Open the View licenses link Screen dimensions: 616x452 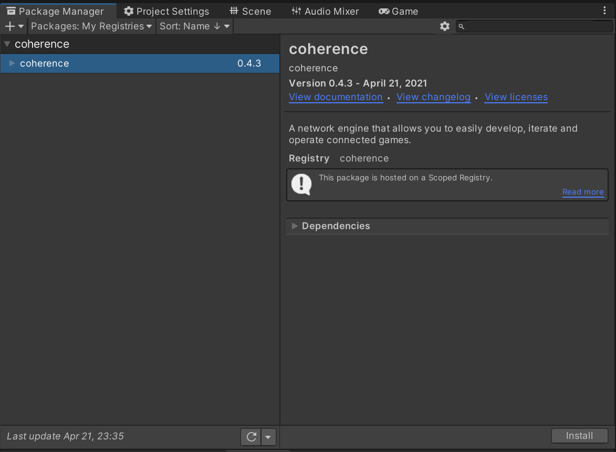tap(516, 97)
